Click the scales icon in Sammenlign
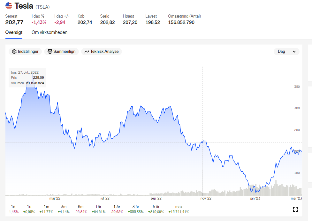This screenshot has height=221, width=312. [x=50, y=52]
